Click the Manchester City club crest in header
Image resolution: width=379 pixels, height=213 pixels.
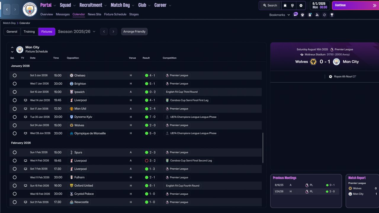pos(30,9)
